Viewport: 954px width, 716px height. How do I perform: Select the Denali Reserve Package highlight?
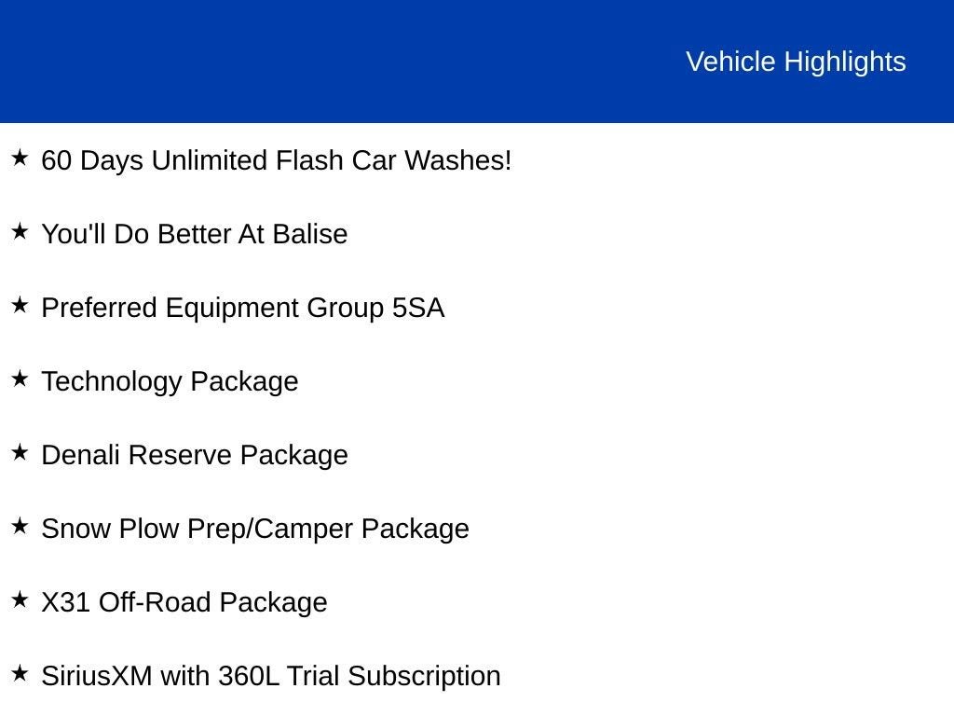tap(194, 455)
